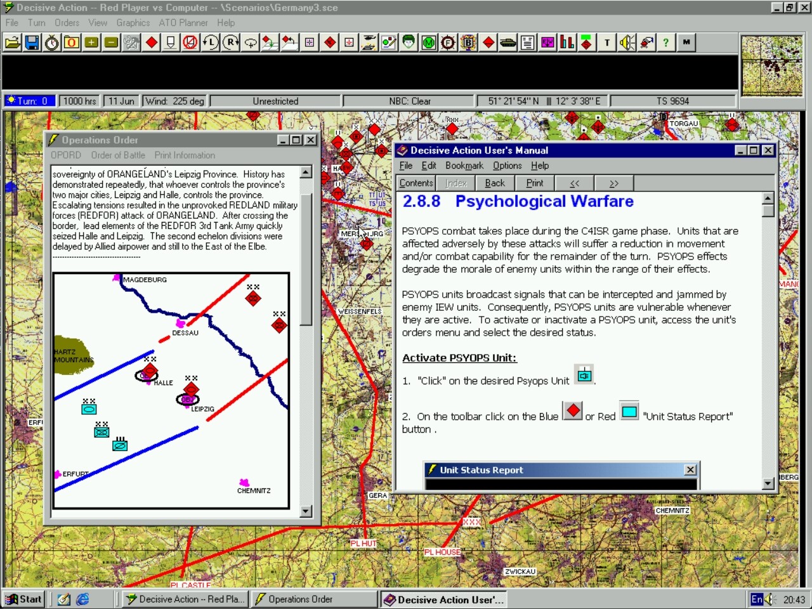Screen dimensions: 812x609
Task: Click the soldier helmet face icon
Action: (x=409, y=43)
